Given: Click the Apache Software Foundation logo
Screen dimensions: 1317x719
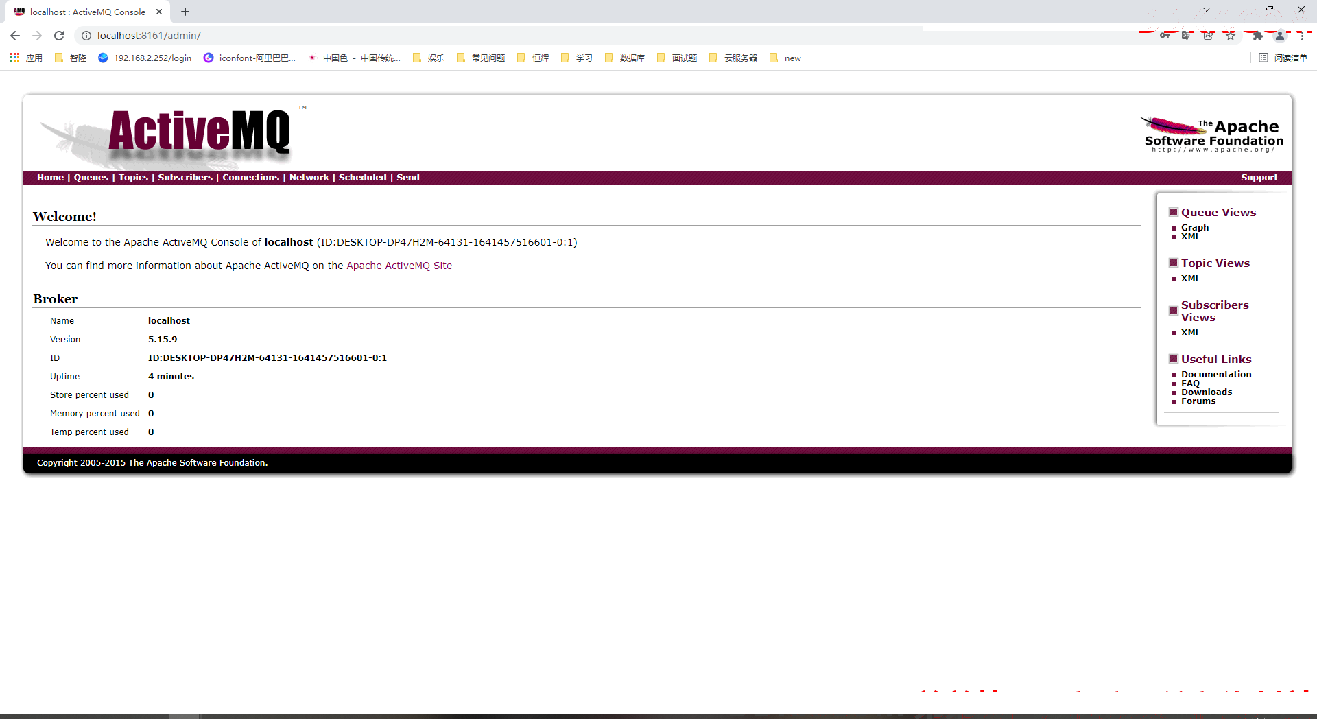Looking at the screenshot, I should (x=1212, y=134).
